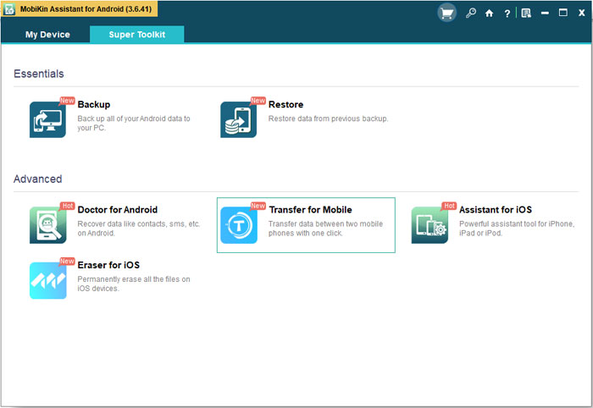Launch Eraser for iOS icon
This screenshot has width=593, height=408.
(x=47, y=280)
